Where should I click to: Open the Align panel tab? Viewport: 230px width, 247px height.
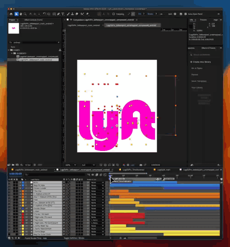pyautogui.click(x=215, y=20)
